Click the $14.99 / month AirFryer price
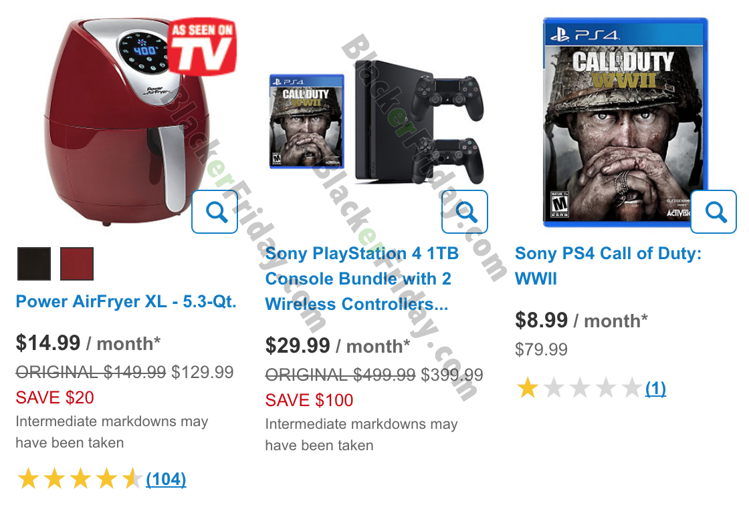 tap(88, 343)
